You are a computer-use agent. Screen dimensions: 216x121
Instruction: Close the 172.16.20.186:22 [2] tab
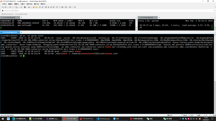[x=156, y=17]
